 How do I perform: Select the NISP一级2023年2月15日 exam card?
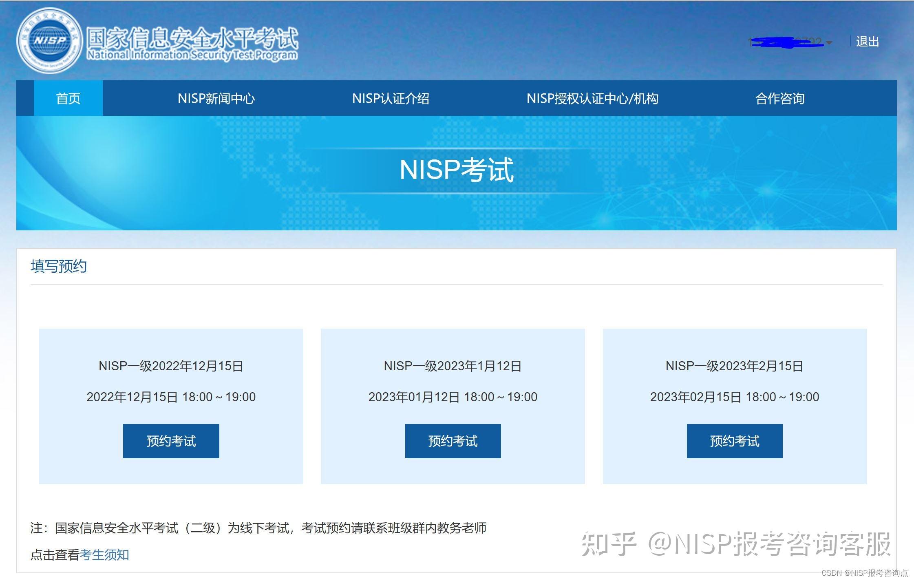[734, 366]
